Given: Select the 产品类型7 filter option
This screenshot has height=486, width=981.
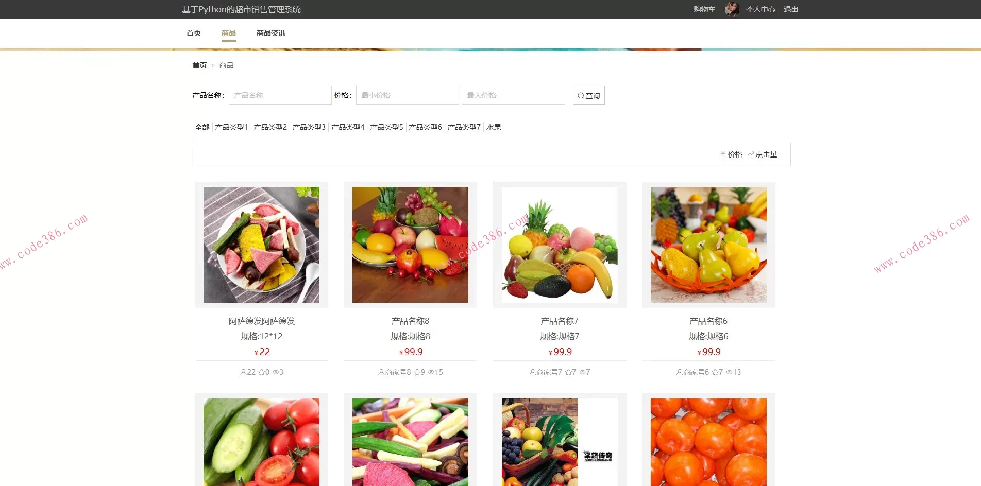Looking at the screenshot, I should (463, 127).
